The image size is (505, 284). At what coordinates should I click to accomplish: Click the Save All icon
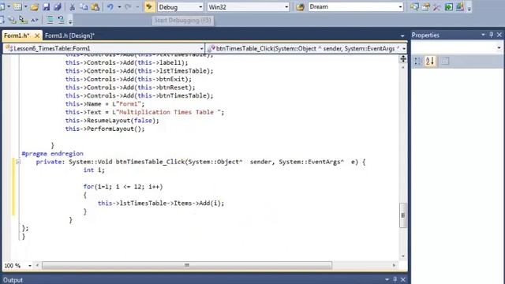[x=58, y=7]
